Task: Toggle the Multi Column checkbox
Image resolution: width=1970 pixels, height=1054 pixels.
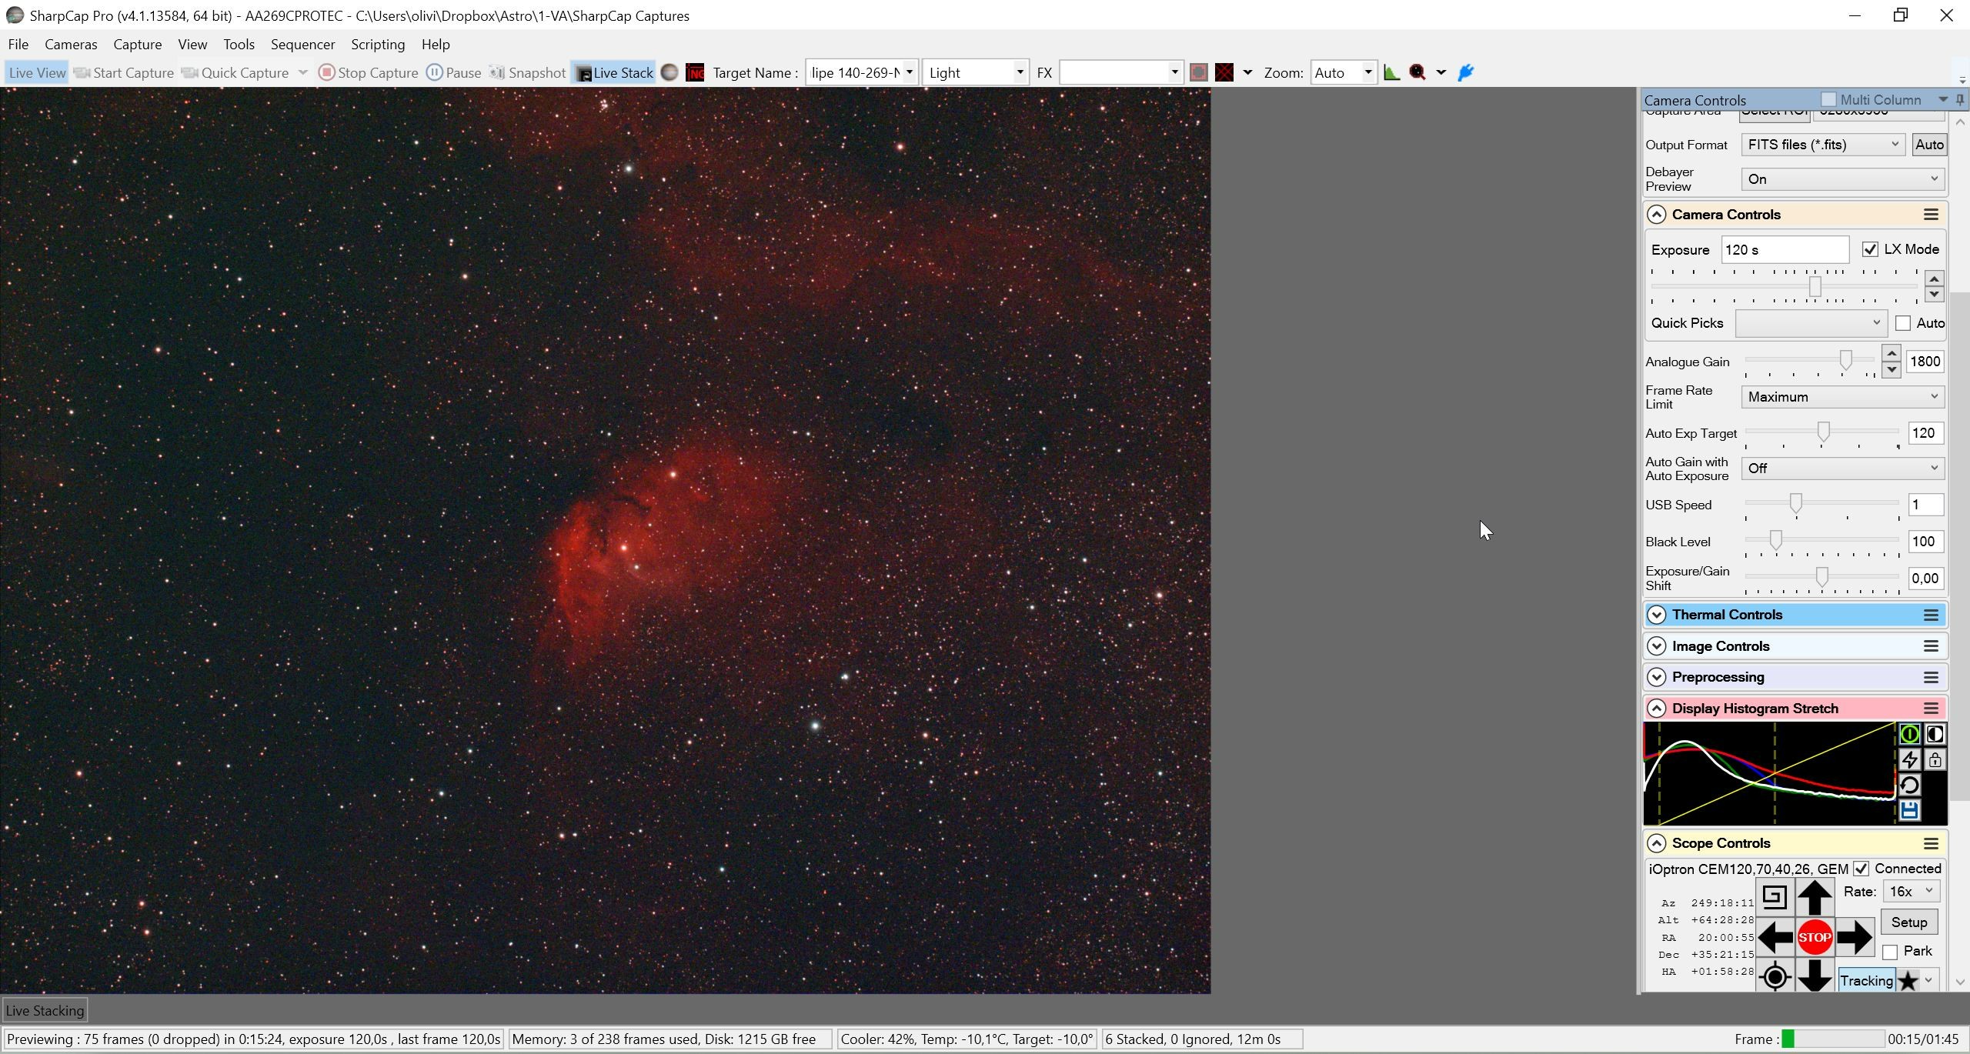Action: pos(1828,99)
